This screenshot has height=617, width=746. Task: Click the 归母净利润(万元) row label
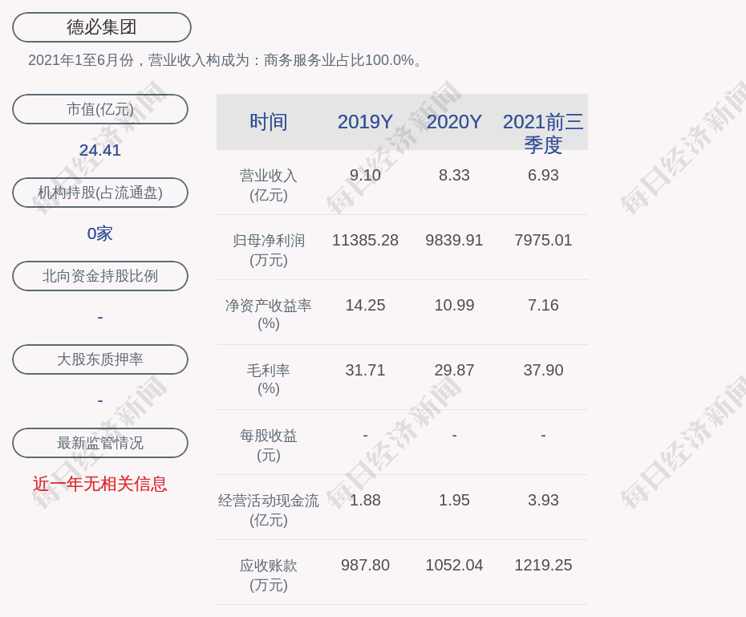coord(269,250)
